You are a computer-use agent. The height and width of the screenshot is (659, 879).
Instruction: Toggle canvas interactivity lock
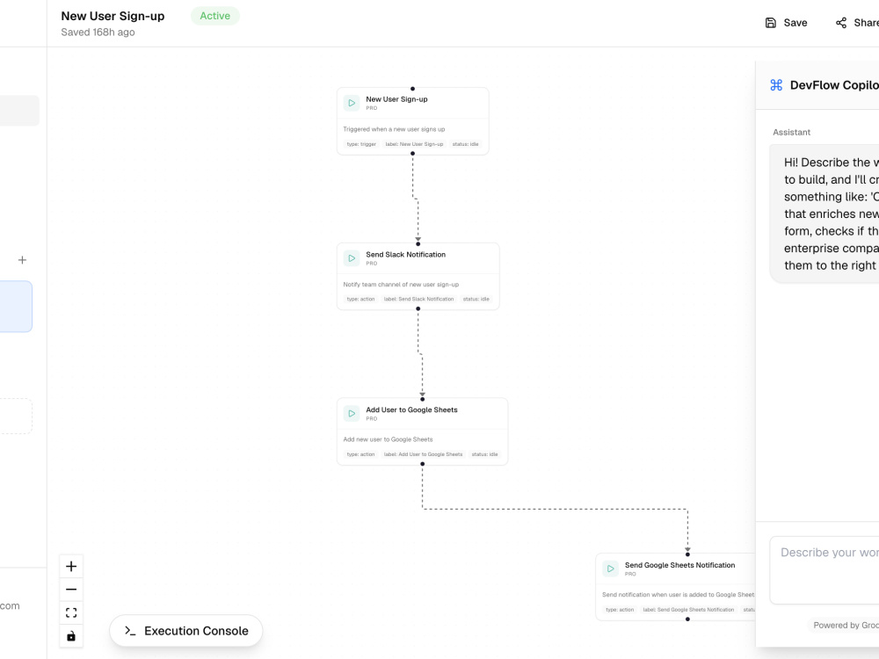click(x=71, y=636)
